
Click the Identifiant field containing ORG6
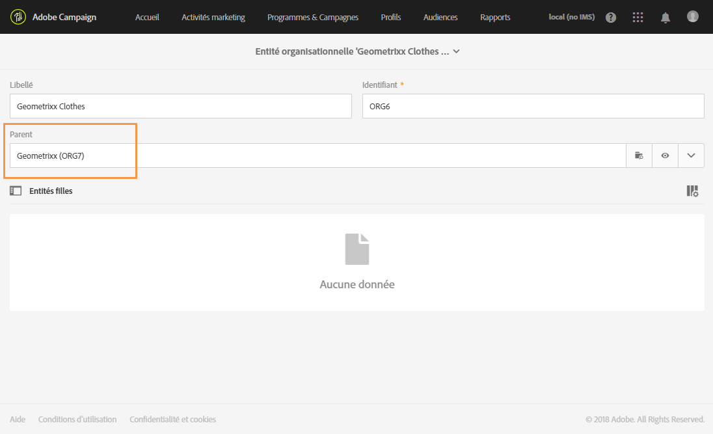[x=533, y=106]
